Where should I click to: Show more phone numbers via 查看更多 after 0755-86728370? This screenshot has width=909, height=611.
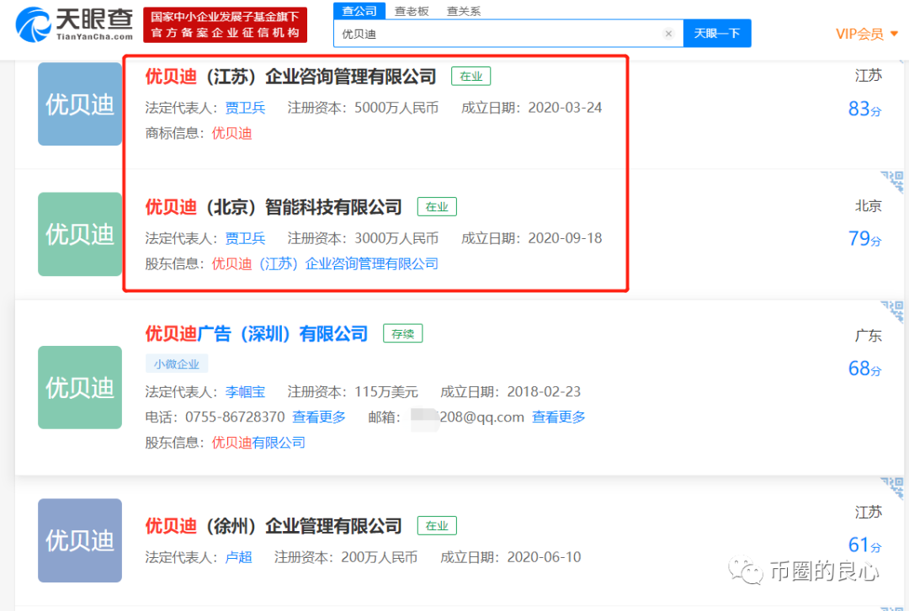(319, 417)
